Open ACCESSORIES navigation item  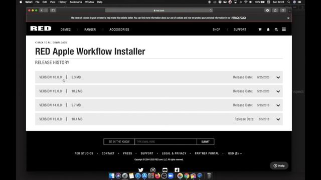click(x=119, y=29)
